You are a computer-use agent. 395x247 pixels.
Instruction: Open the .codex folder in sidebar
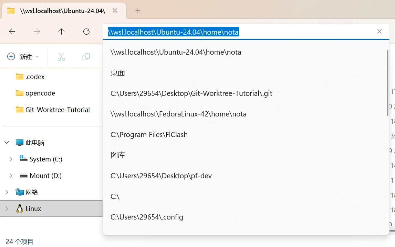pyautogui.click(x=35, y=77)
